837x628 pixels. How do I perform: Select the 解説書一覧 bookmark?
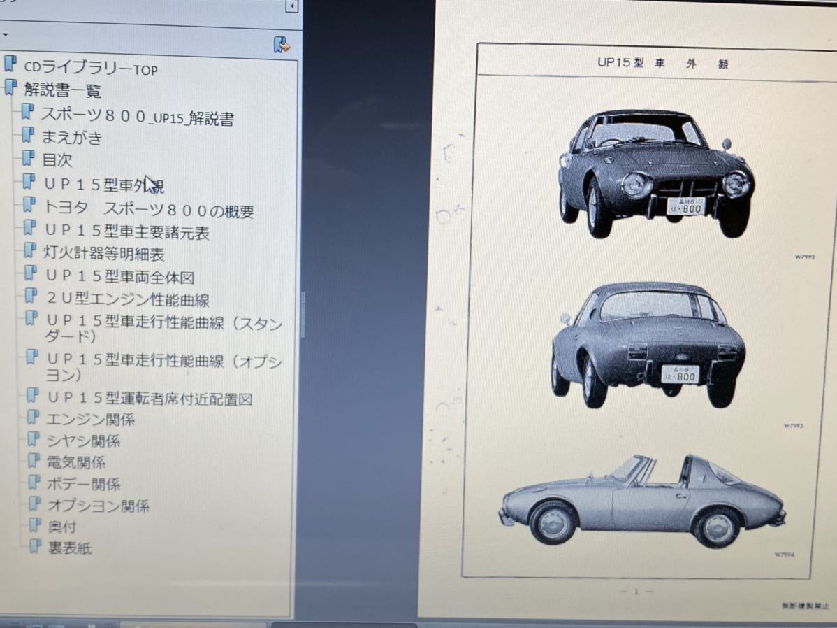pyautogui.click(x=62, y=90)
